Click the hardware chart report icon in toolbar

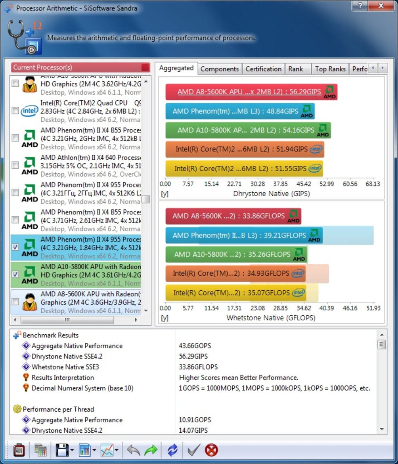[40, 451]
